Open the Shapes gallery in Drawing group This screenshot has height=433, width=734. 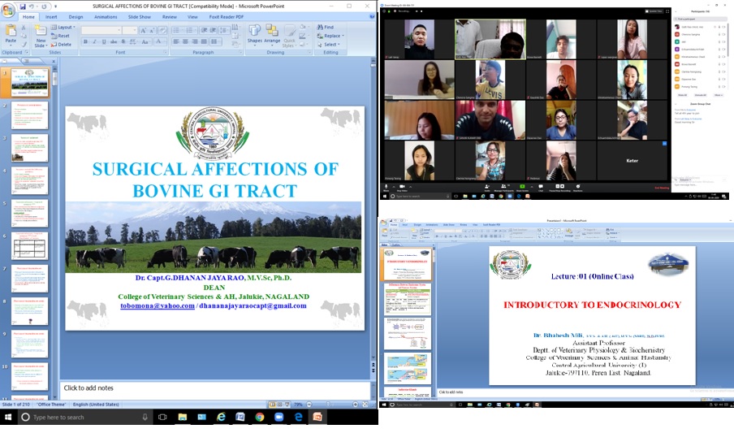[x=254, y=35]
